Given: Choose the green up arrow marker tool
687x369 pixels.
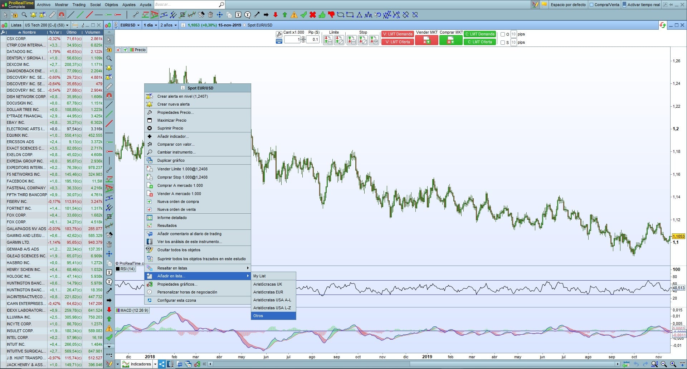Looking at the screenshot, I should (x=285, y=15).
